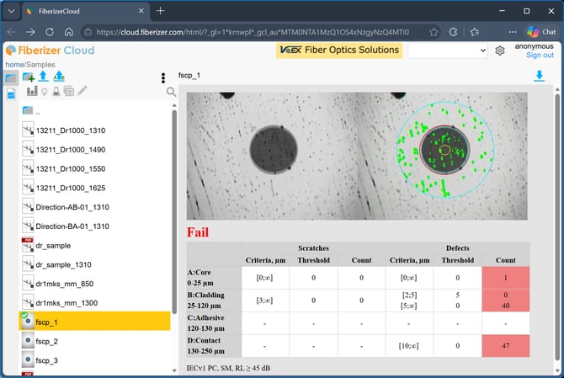This screenshot has width=564, height=378.
Task: Open the tab list chevron dropdown
Action: pos(11,11)
